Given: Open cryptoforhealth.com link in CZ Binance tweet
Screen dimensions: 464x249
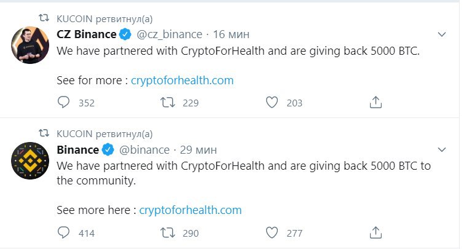Looking at the screenshot, I should 182,81.
